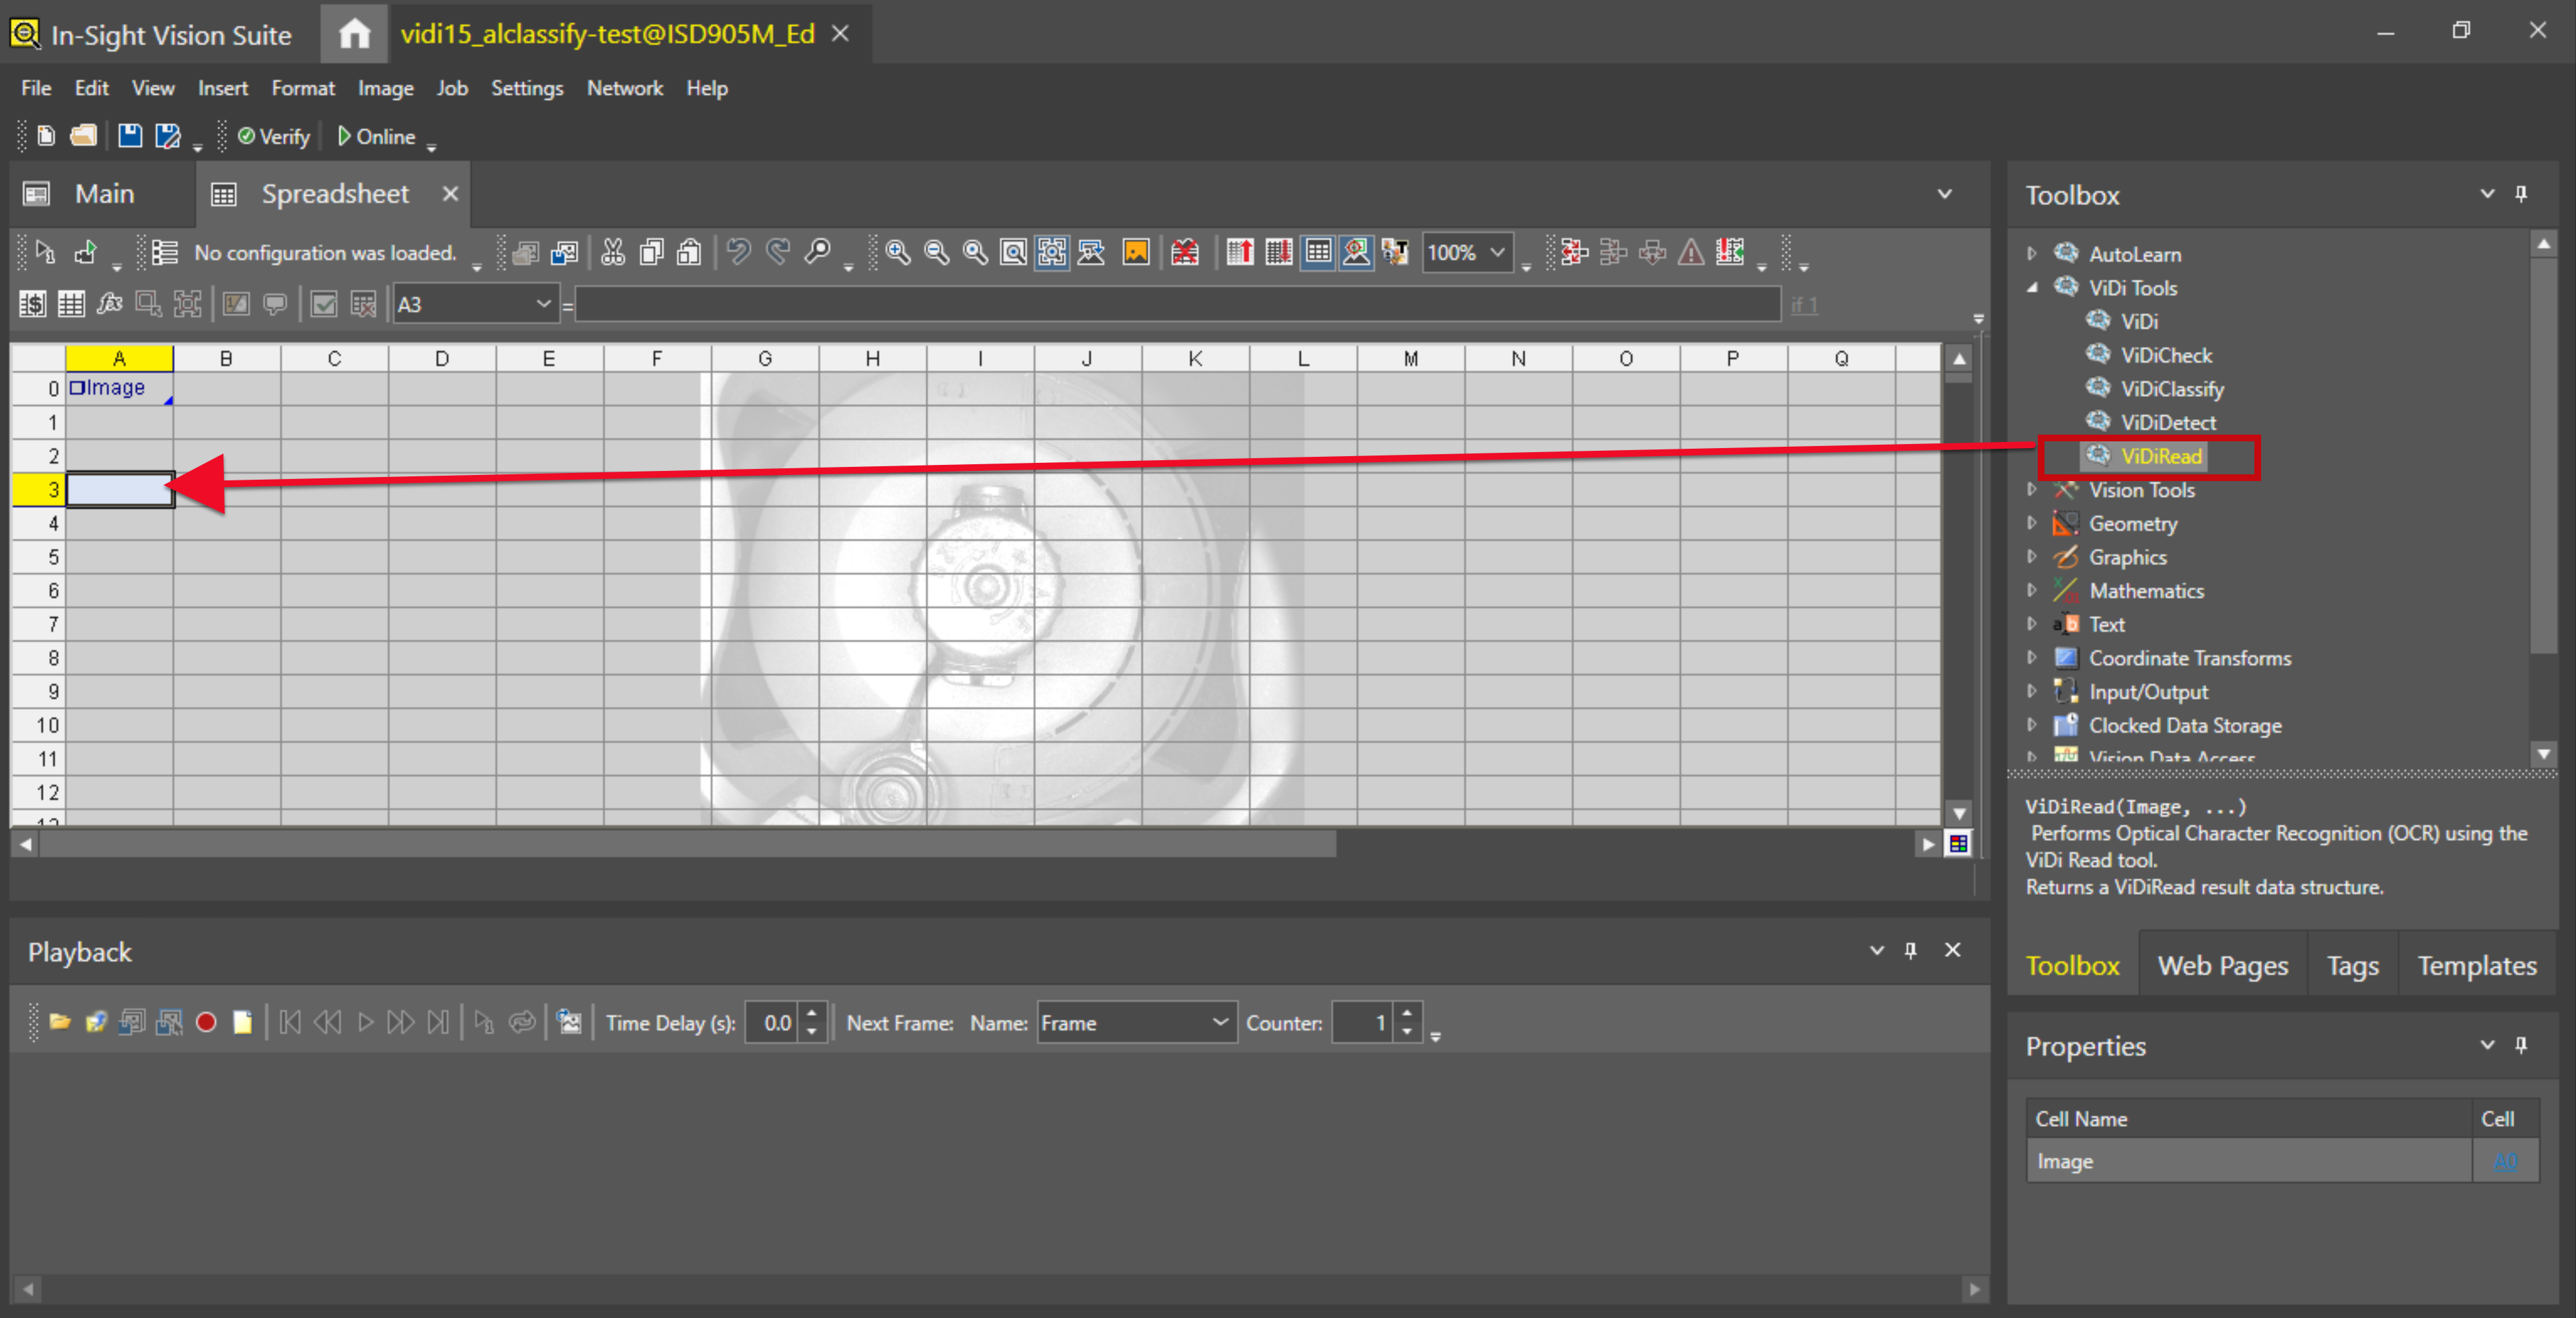Click the Verify button
Viewport: 2576px width, 1318px height.
pos(274,136)
